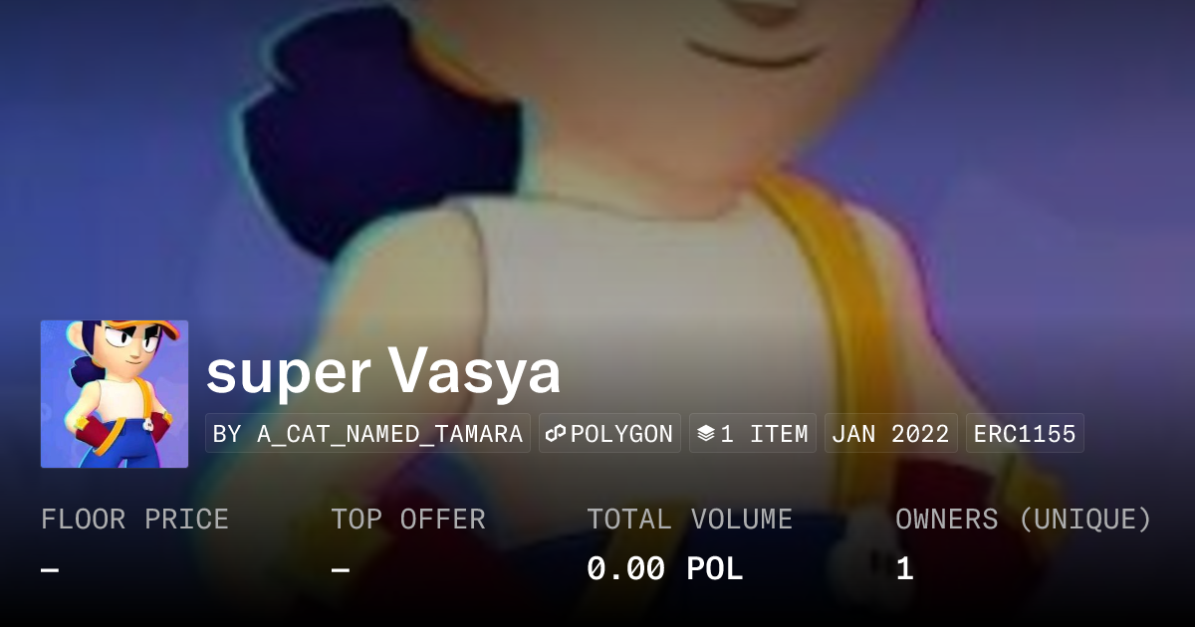Click the unique owners count 1
This screenshot has height=627, width=1195.
point(904,569)
